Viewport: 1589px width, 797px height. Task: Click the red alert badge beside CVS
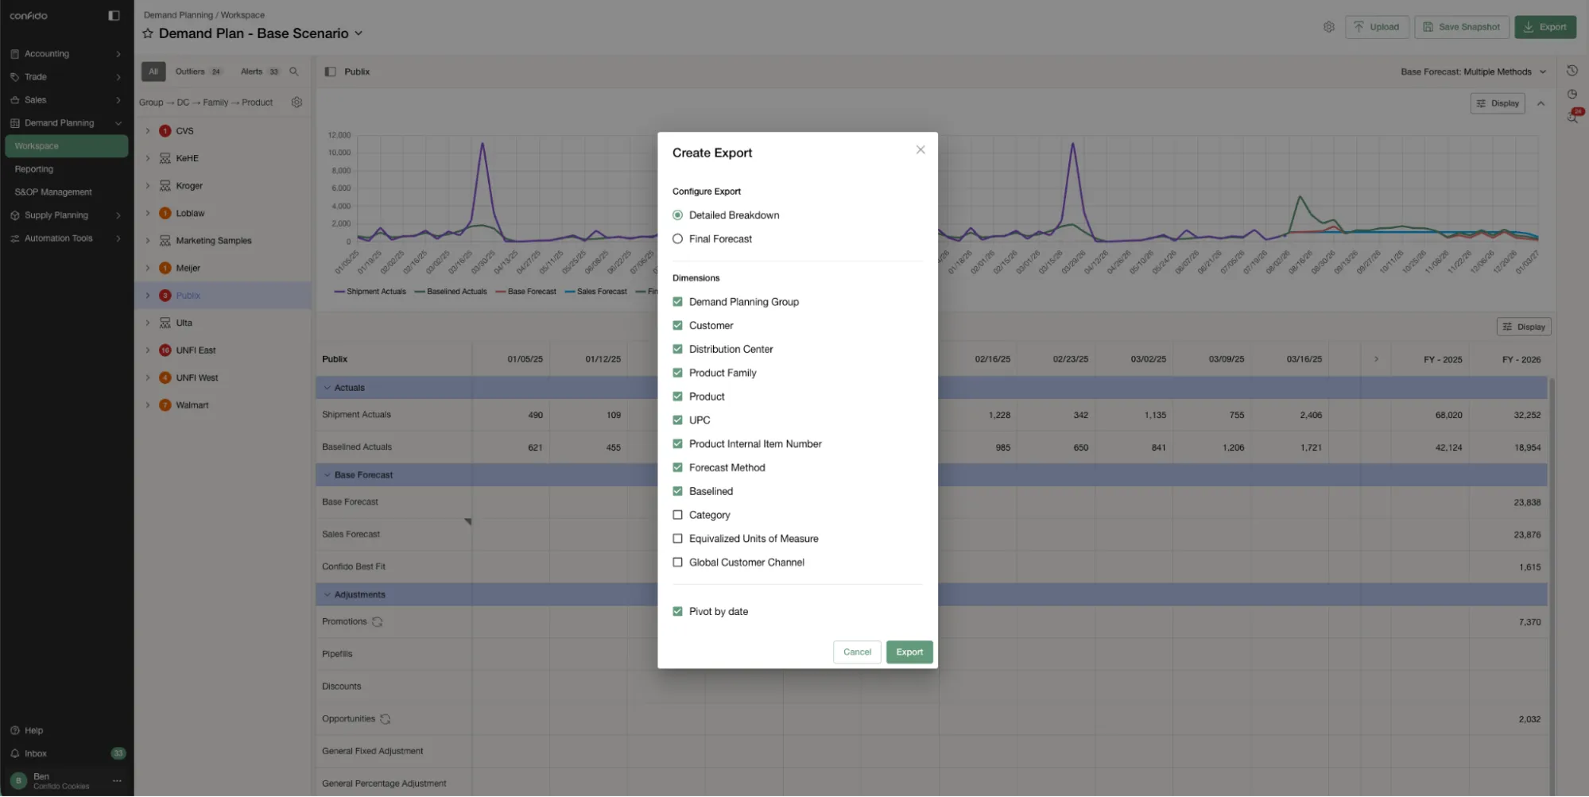coord(165,131)
